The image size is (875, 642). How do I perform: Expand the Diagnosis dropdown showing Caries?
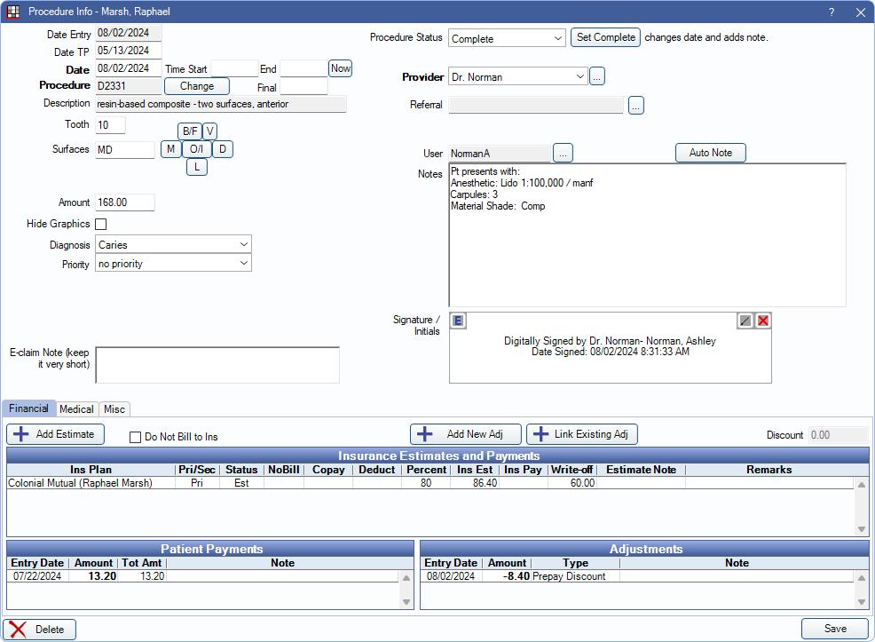[173, 244]
